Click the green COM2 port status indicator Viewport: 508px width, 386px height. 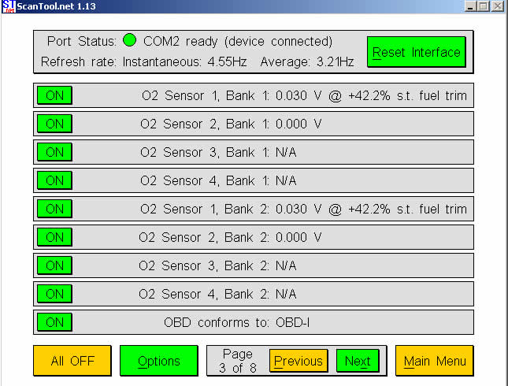[130, 41]
